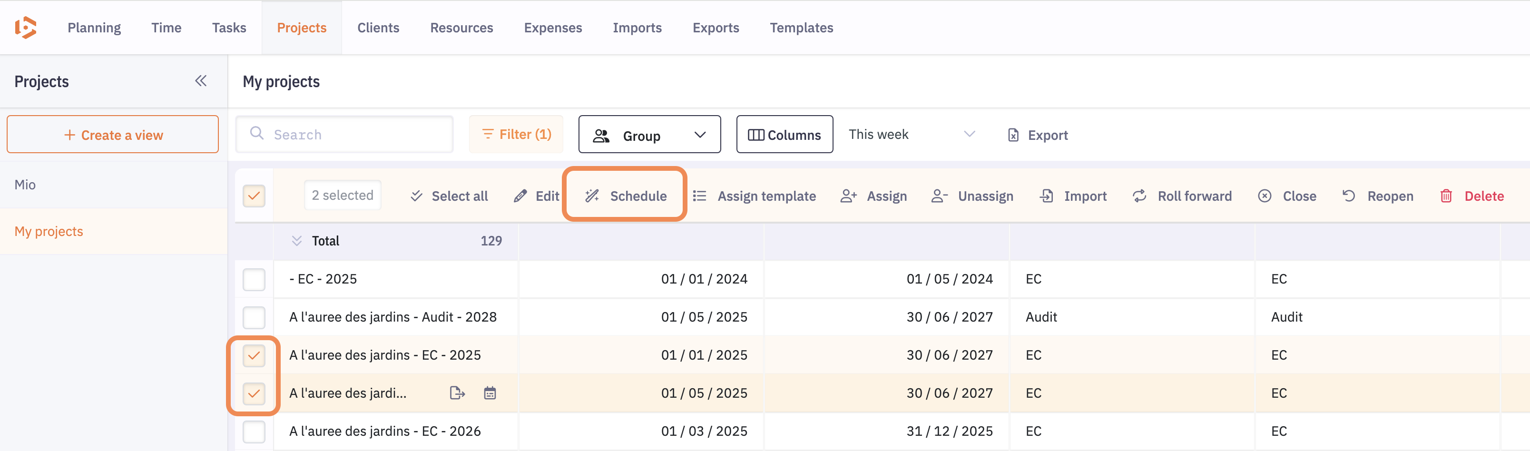Click the export arrow icon on the selected row

pyautogui.click(x=457, y=393)
